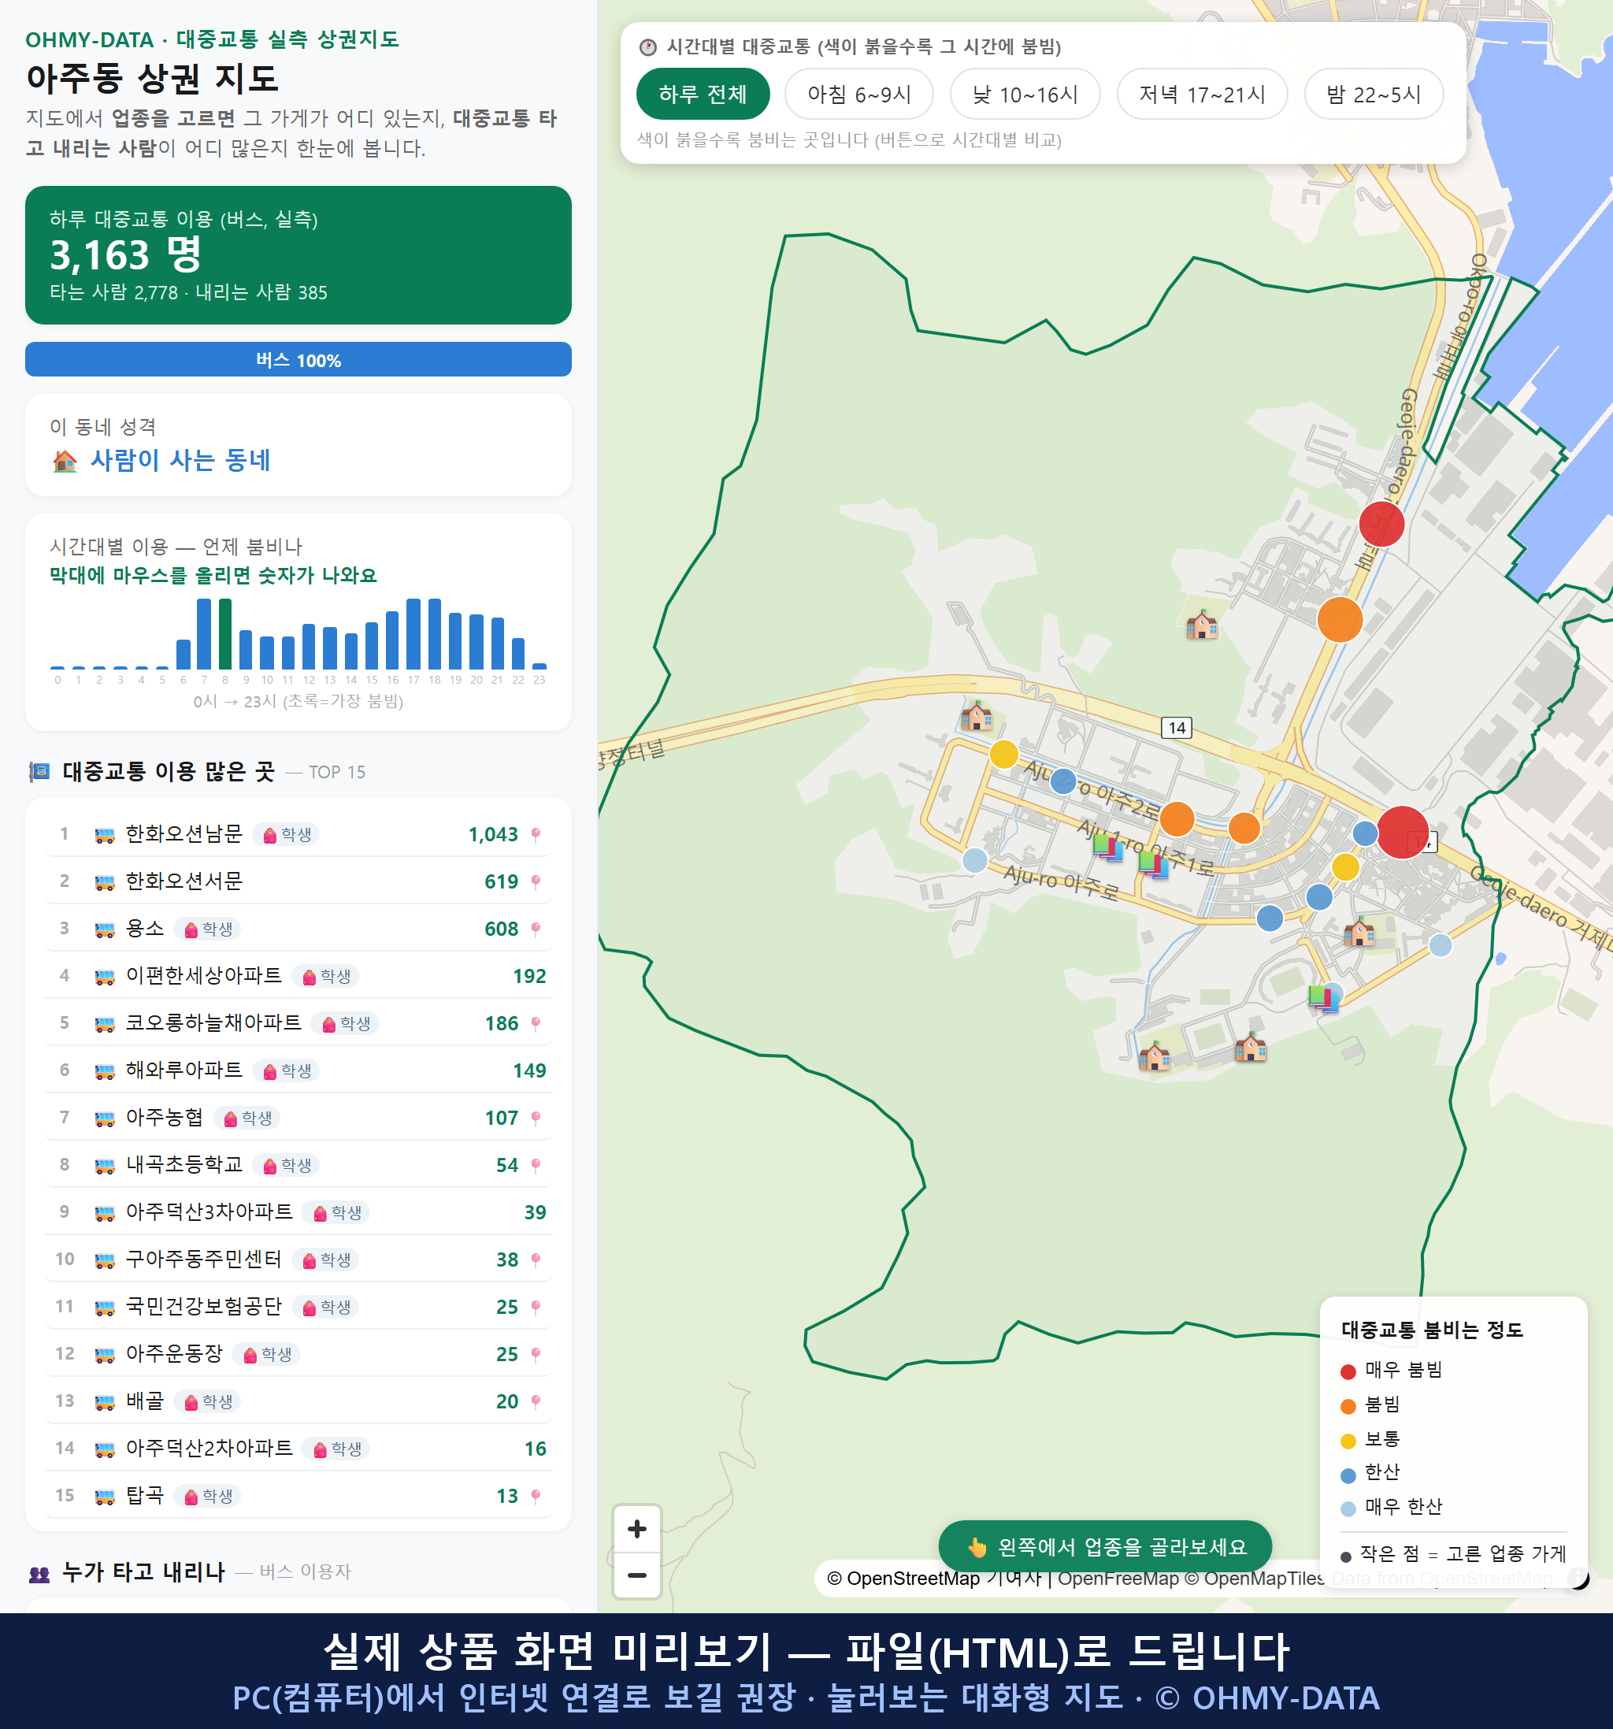Switch to the 저녁 17~21시 time filter
The height and width of the screenshot is (1729, 1613).
point(1202,94)
